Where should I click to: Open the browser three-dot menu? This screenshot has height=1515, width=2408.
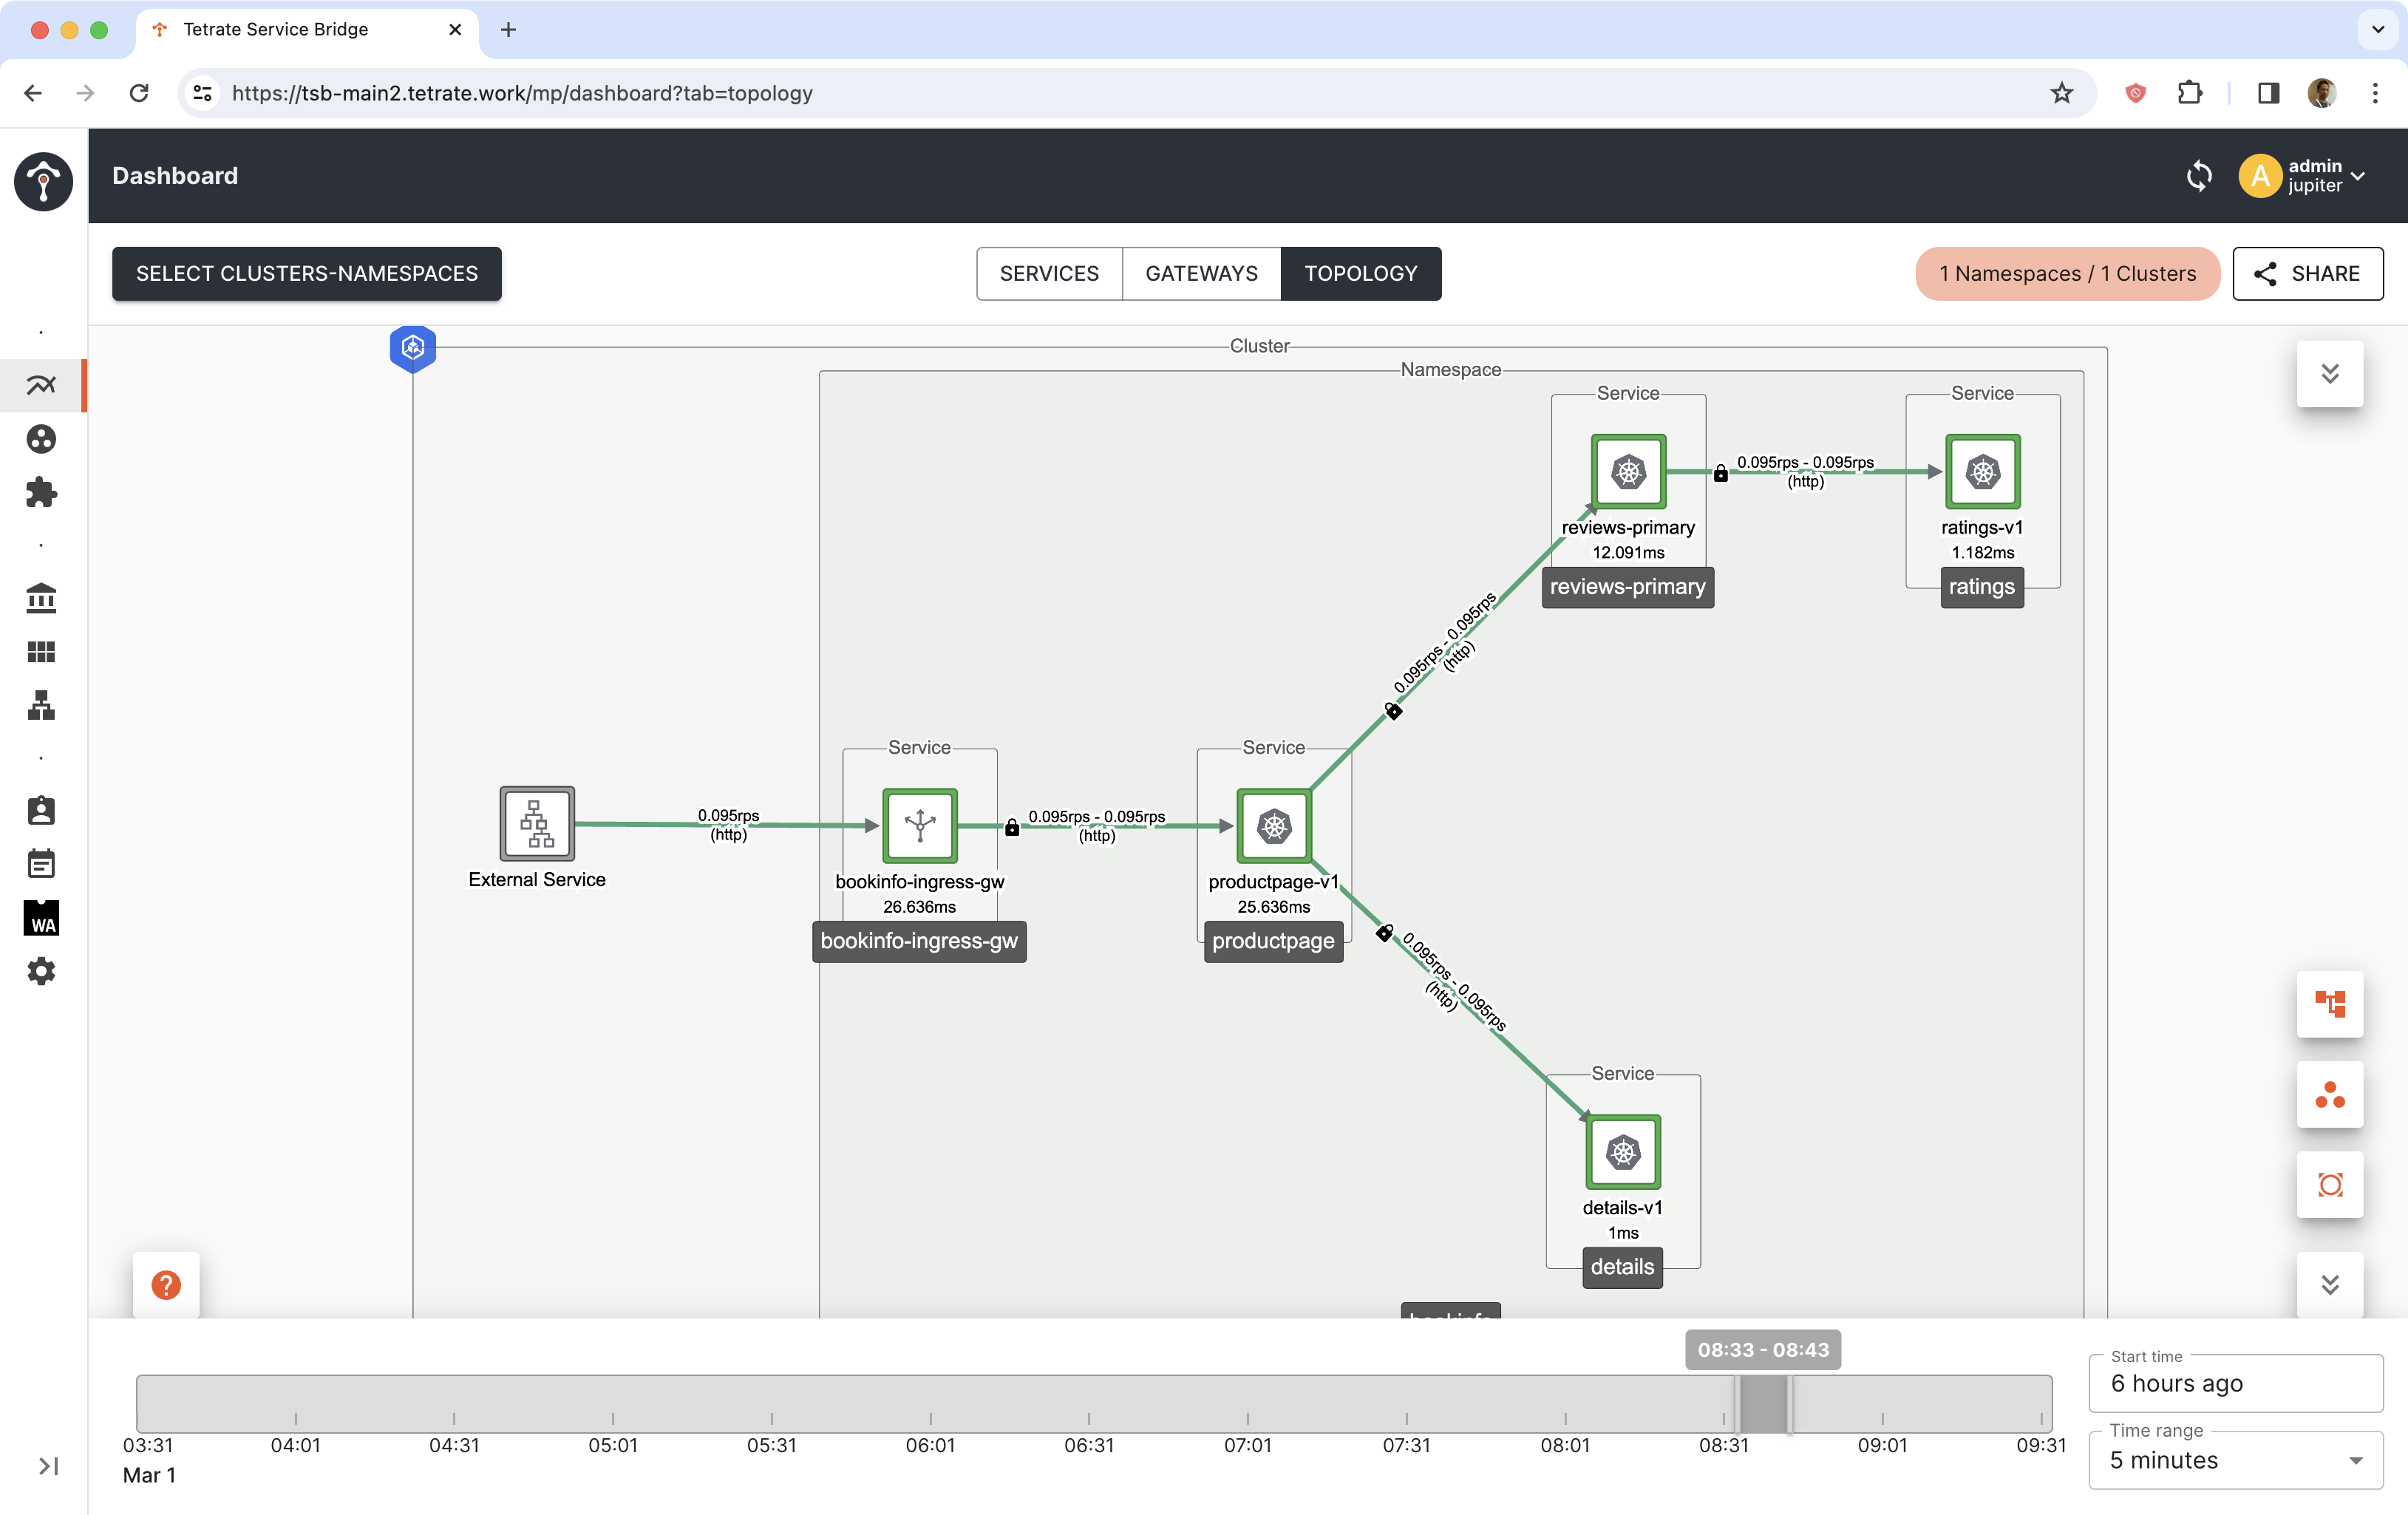2375,93
